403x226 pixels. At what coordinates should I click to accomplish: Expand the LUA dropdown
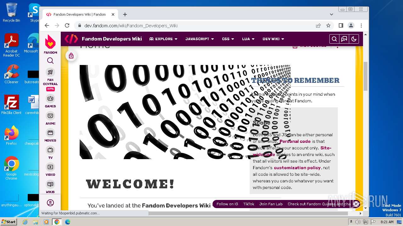248,39
